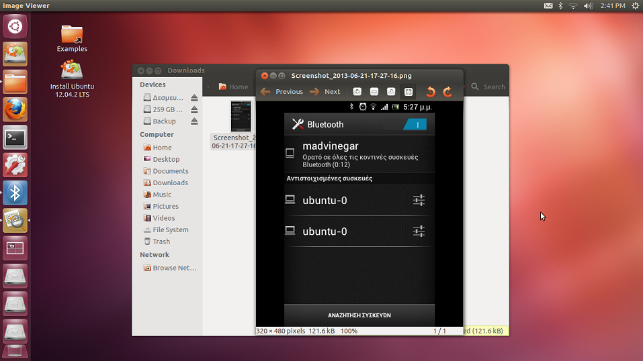The width and height of the screenshot is (643, 361).
Task: Eject the 259 GB volume
Action: coord(194,109)
